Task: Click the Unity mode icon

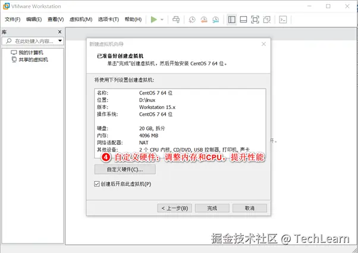Action: point(266,20)
